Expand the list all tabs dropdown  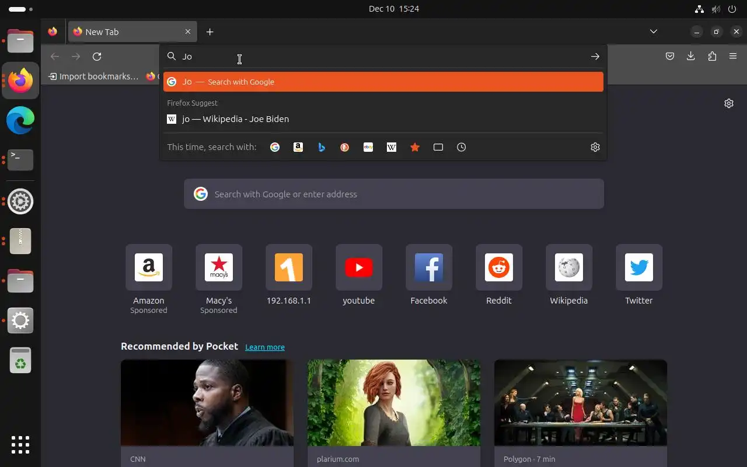click(654, 32)
